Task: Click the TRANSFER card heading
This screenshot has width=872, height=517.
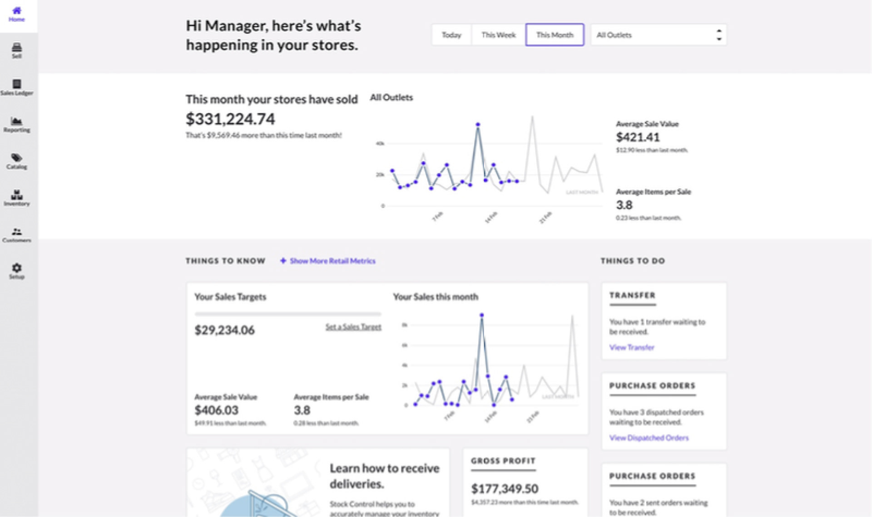Action: [632, 295]
